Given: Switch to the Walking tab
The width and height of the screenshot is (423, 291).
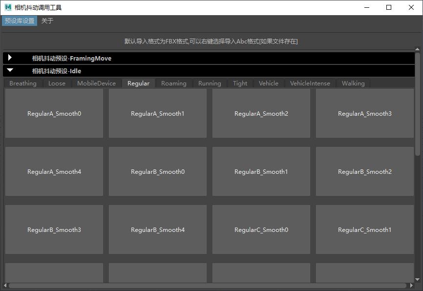Looking at the screenshot, I should point(353,83).
